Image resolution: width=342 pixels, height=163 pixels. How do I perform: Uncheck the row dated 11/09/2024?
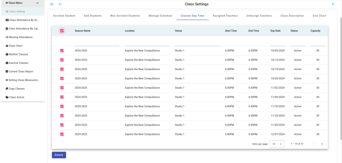(x=62, y=97)
